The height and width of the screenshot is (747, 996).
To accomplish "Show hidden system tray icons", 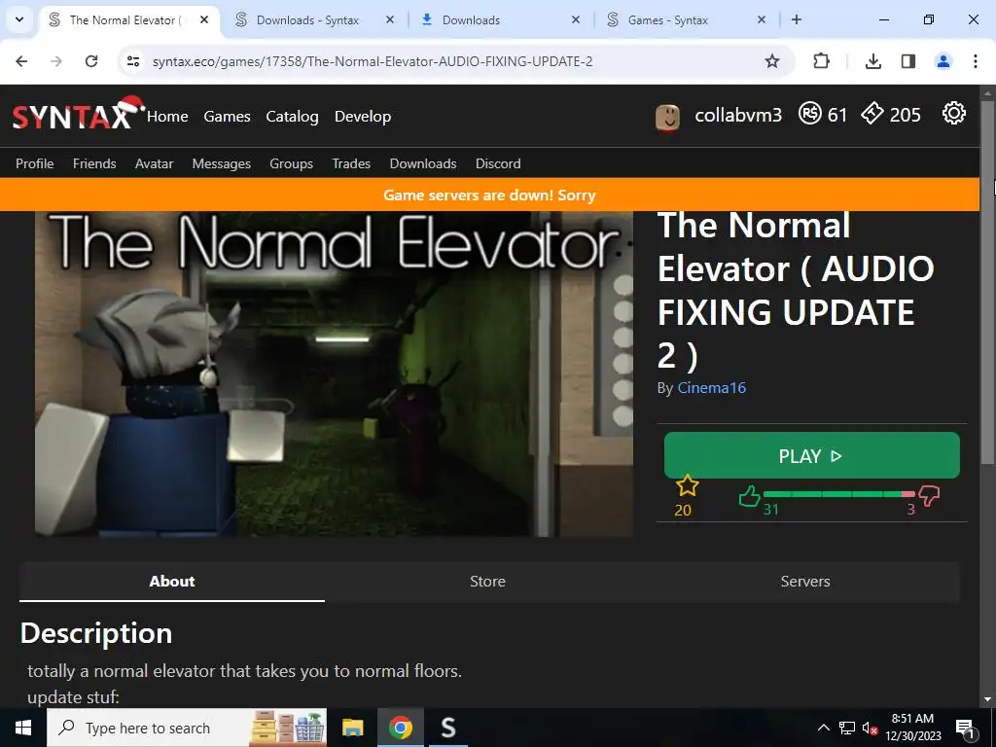I will (823, 728).
